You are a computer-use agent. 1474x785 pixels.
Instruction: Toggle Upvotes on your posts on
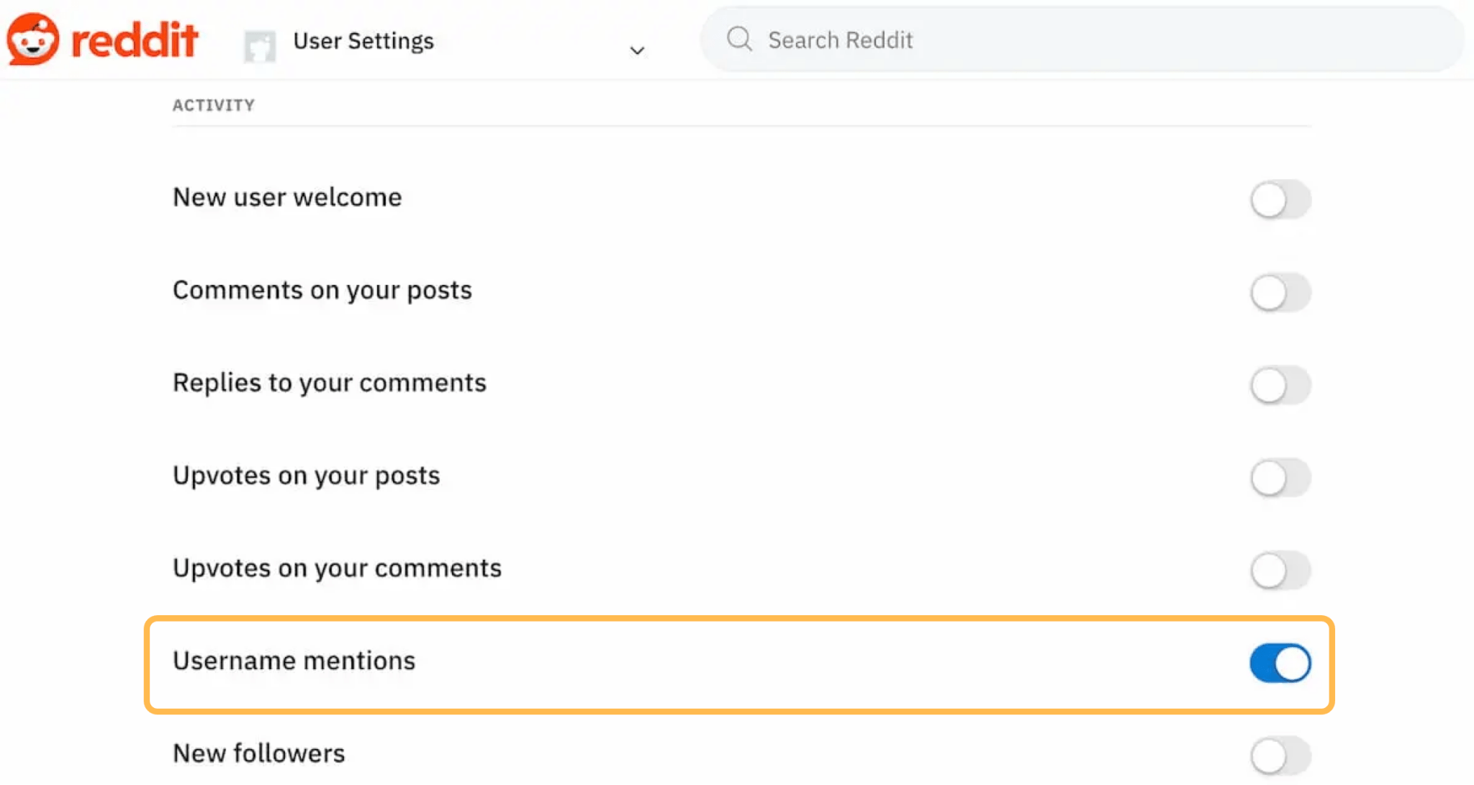click(1280, 477)
